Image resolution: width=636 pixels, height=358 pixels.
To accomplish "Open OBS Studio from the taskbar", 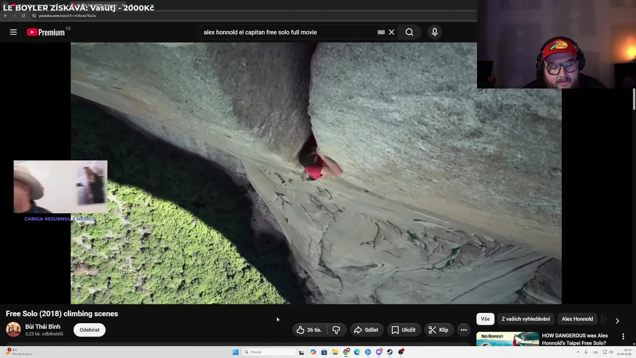I will point(401,352).
